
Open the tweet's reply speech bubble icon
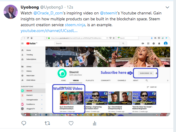(24, 123)
